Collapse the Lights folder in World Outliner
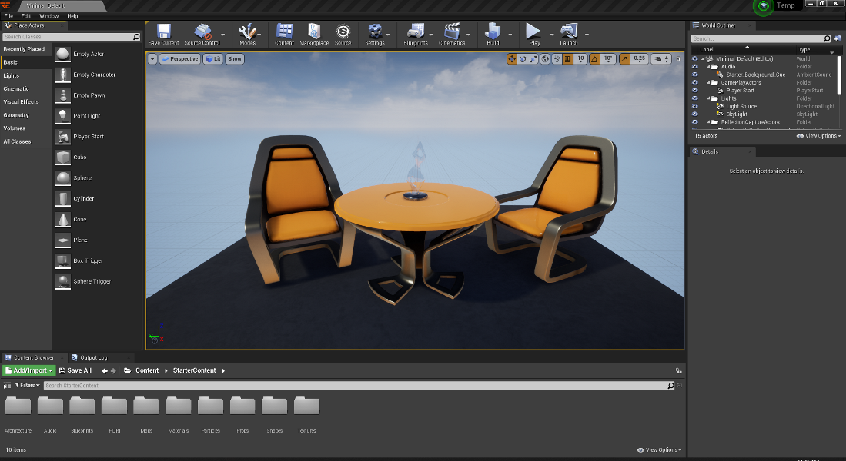Screen dimensions: 846x461 708,98
